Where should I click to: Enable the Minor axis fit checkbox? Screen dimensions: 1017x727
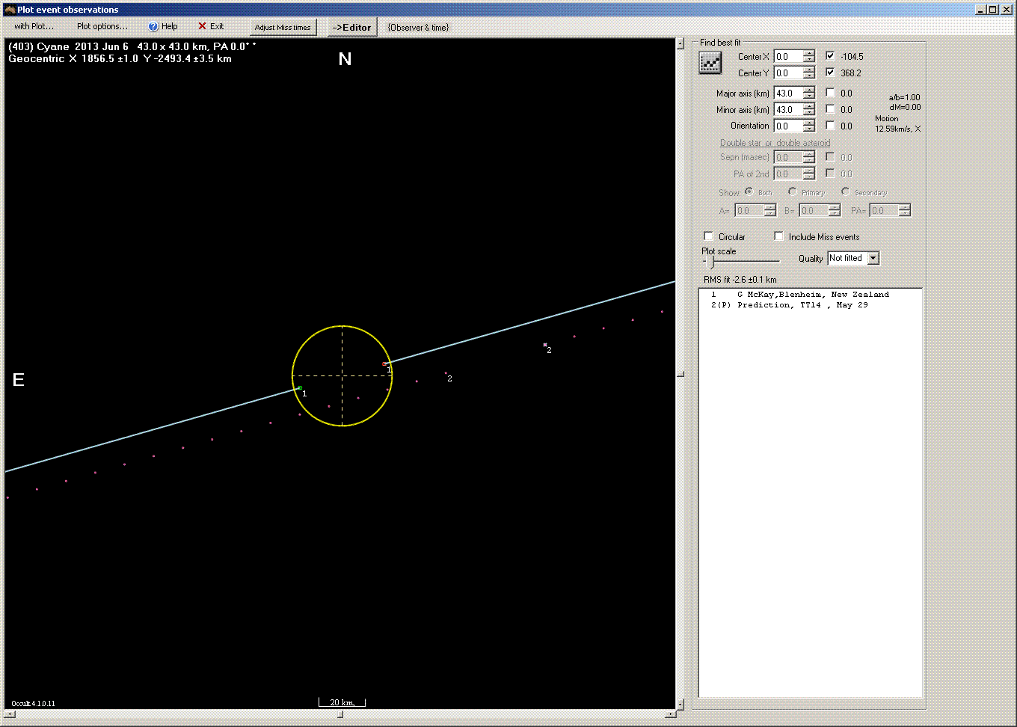(830, 109)
